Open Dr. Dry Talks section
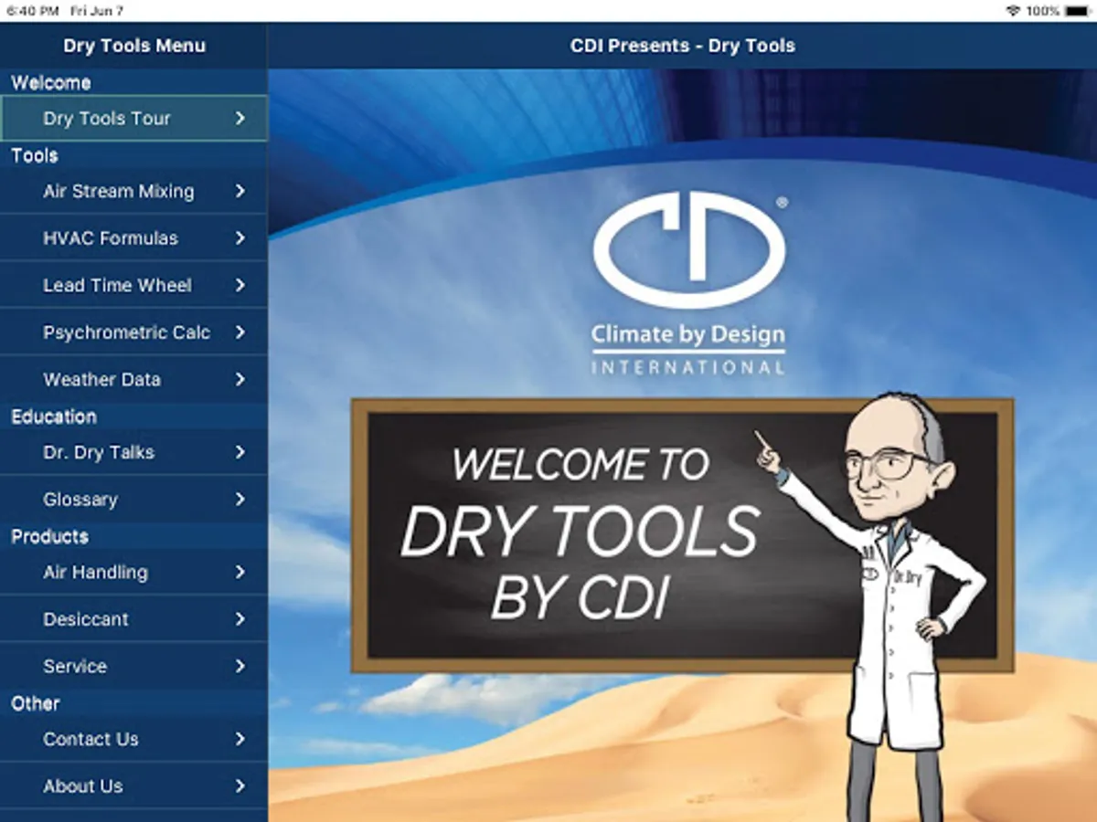 133,452
